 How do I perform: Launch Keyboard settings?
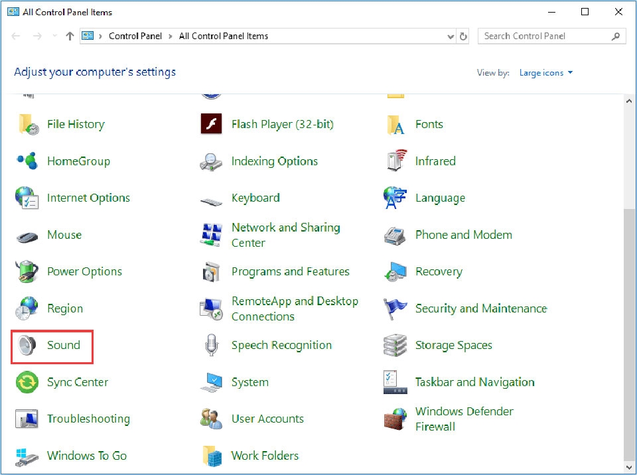(x=255, y=198)
